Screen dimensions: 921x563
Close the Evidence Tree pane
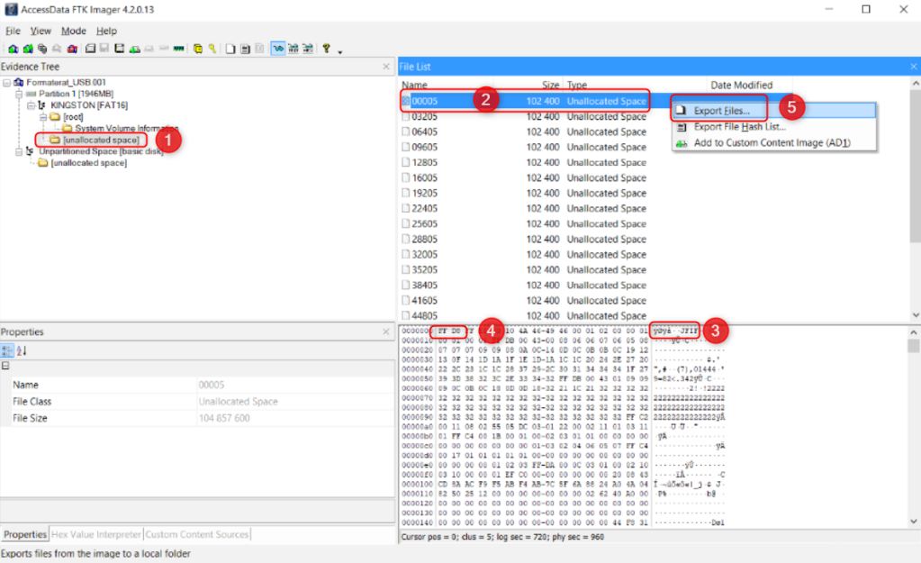coord(385,67)
